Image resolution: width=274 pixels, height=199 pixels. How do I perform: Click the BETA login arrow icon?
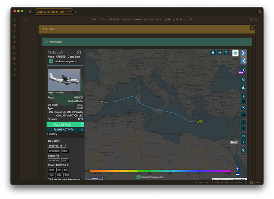coord(244,70)
